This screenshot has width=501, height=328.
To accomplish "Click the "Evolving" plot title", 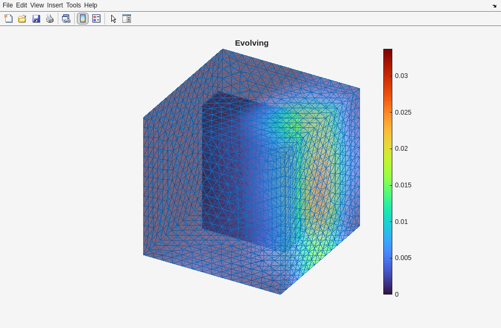I will (x=252, y=43).
